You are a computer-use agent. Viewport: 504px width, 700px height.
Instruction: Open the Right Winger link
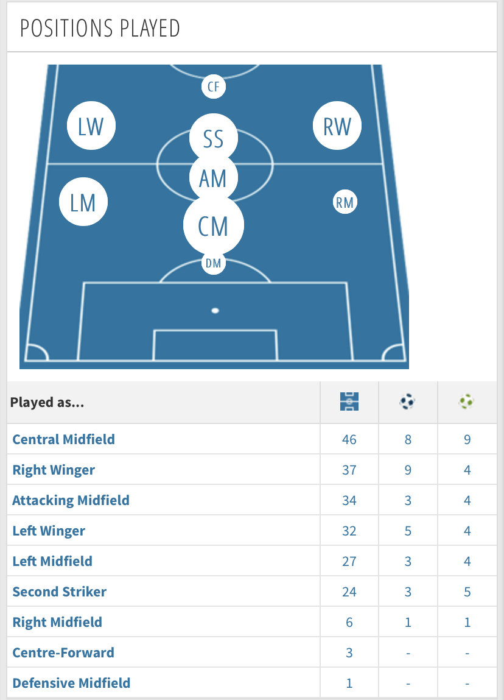pyautogui.click(x=54, y=470)
